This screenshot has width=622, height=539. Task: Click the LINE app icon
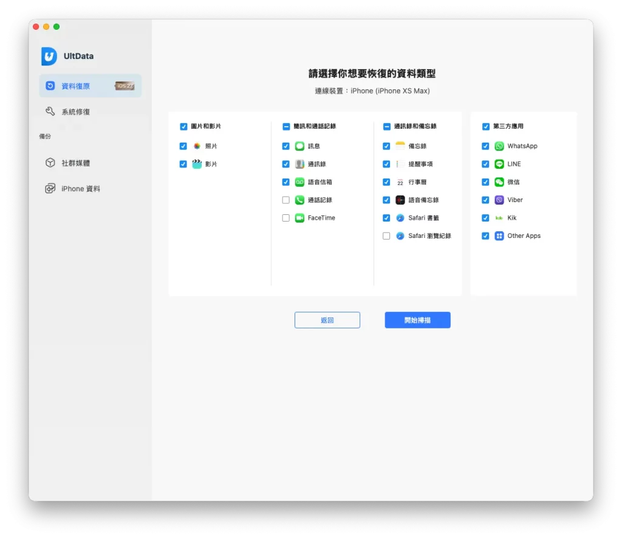pos(499,164)
